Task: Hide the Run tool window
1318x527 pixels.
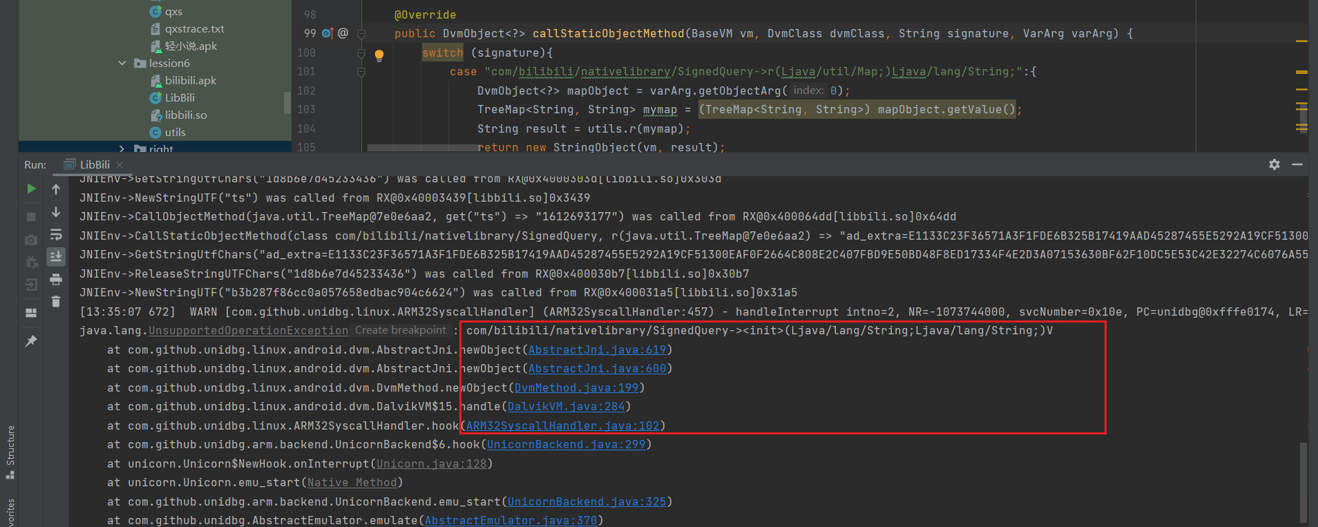Action: pos(1297,164)
